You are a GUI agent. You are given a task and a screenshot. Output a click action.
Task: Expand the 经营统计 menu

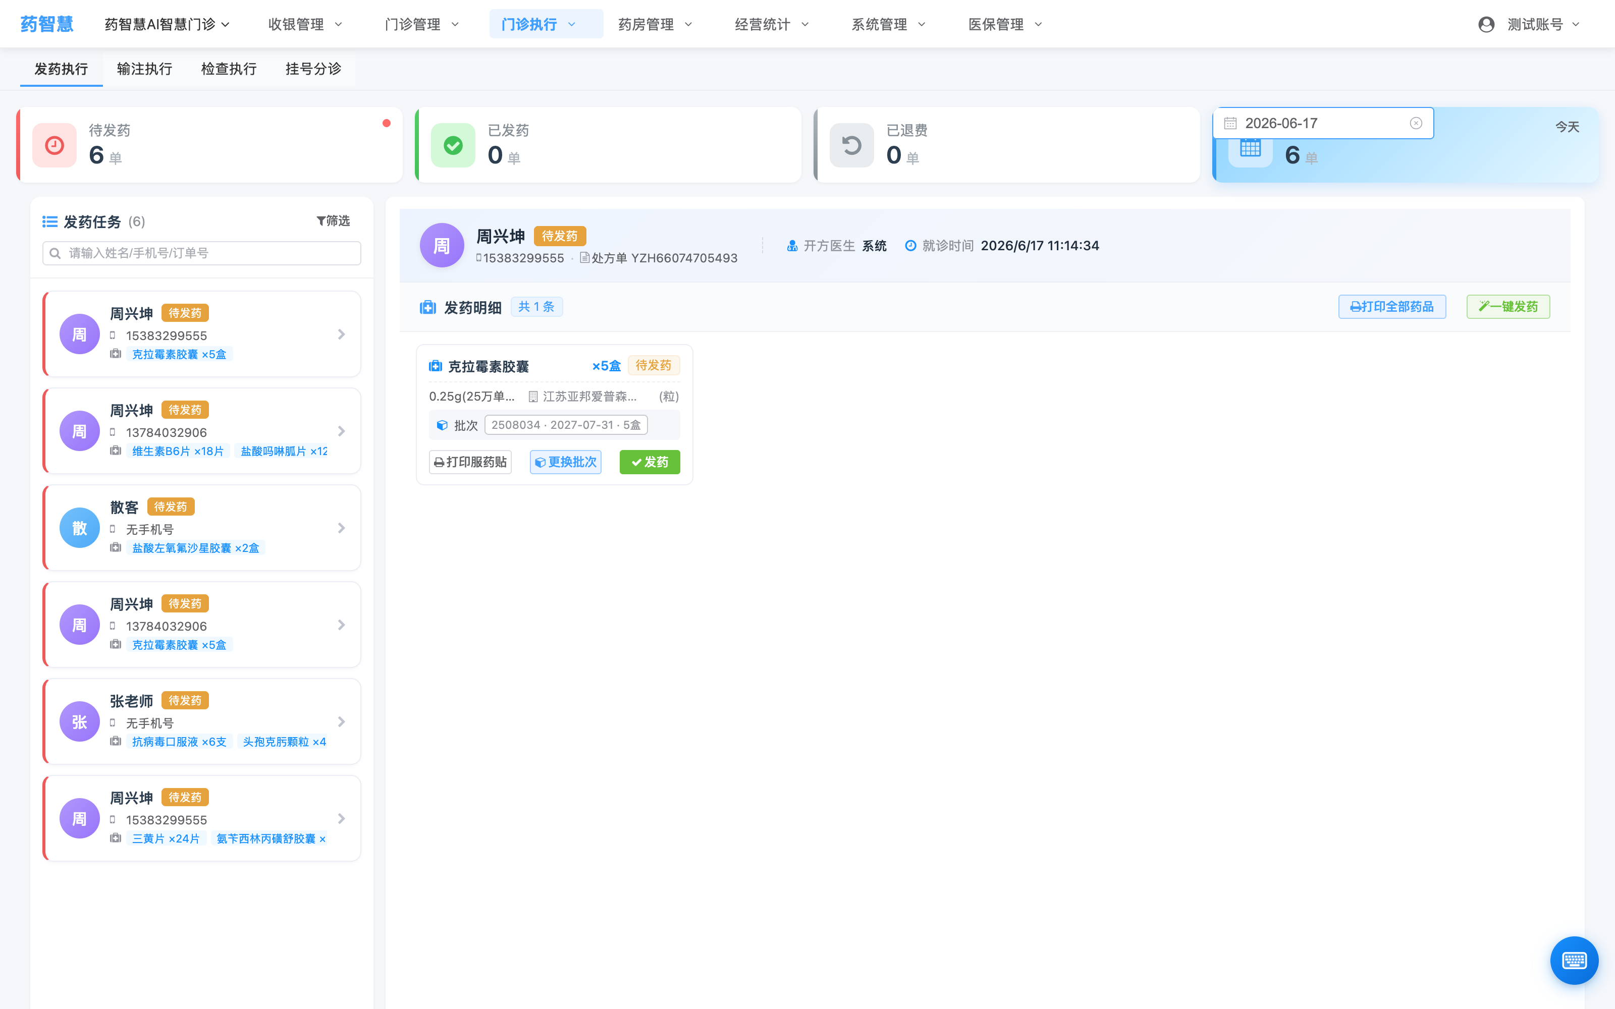coord(772,25)
